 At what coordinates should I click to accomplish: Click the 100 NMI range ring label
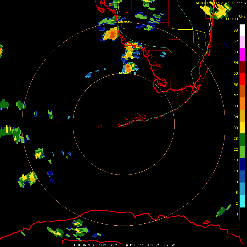(123, 22)
